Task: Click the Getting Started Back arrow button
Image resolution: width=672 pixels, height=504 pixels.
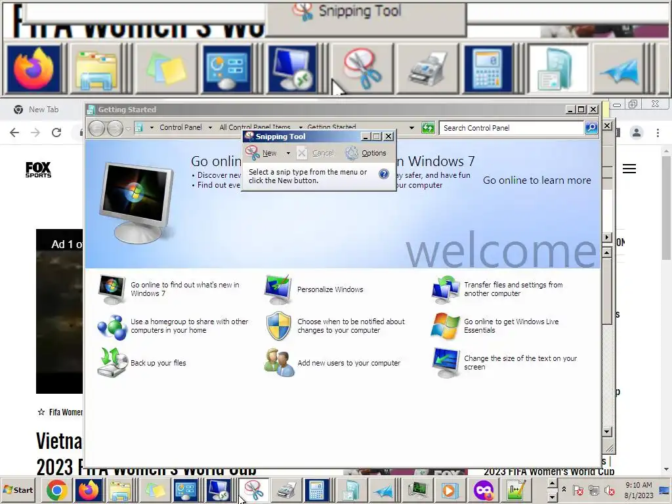Action: click(x=97, y=128)
